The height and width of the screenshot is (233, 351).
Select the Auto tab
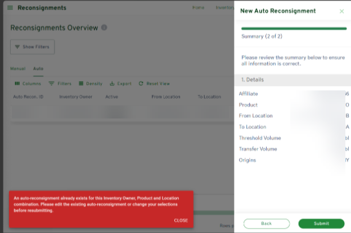point(38,68)
